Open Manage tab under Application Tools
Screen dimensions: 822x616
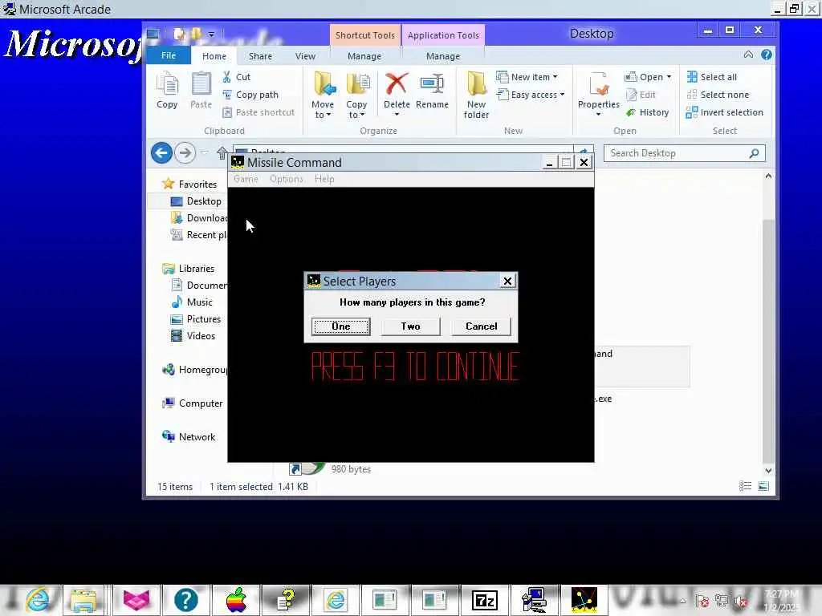pyautogui.click(x=443, y=56)
